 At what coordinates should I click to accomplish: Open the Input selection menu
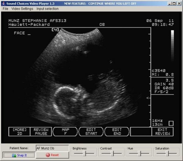pos(47,9)
